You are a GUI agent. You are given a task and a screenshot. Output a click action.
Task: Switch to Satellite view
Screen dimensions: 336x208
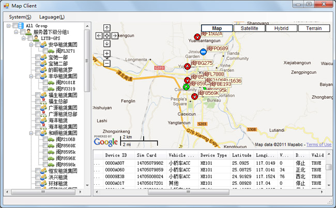click(250, 28)
